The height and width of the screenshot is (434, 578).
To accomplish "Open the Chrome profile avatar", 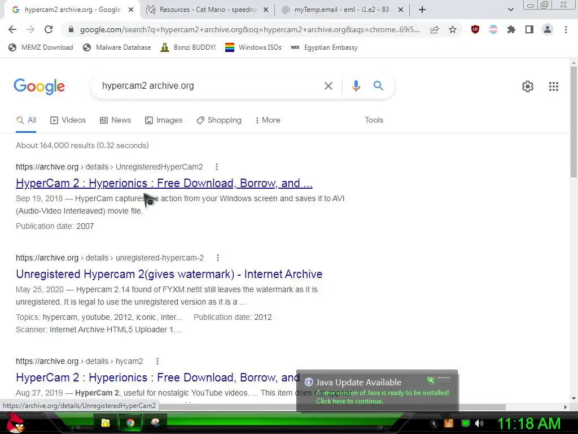I will 548,29.
